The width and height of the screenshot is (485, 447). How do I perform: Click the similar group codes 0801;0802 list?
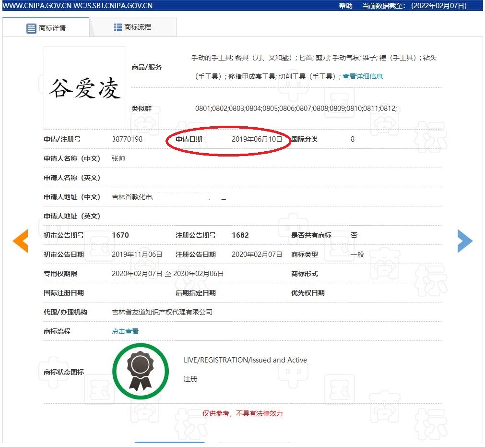(296, 109)
